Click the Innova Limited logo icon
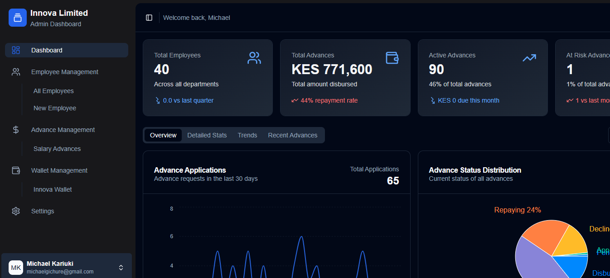 18,18
